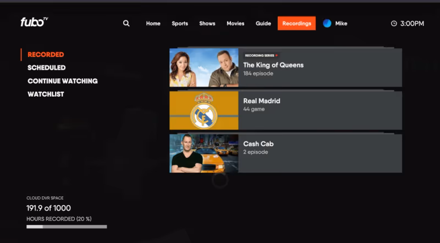Viewport: 440px width, 243px height.
Task: Click the 3:00PM time display
Action: 412,24
